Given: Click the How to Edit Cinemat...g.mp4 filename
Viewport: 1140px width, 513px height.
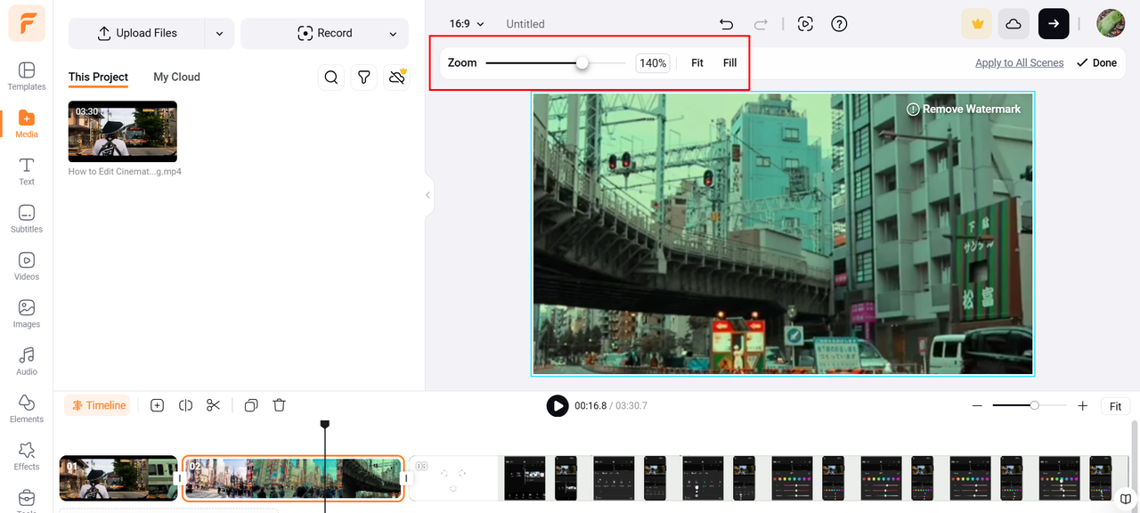Looking at the screenshot, I should [x=125, y=172].
